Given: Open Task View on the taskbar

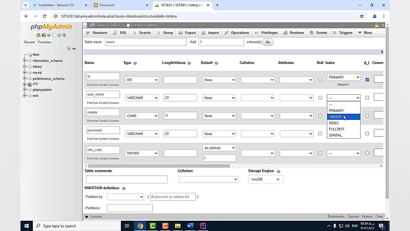Looking at the screenshot, I should pyautogui.click(x=127, y=226).
